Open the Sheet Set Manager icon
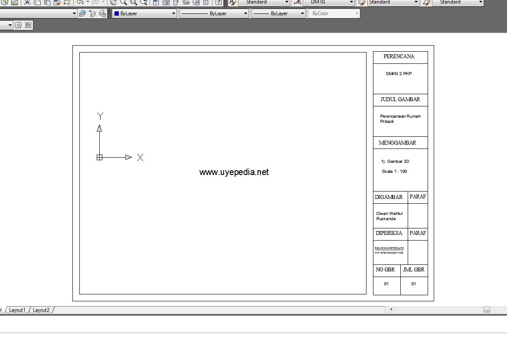Image resolution: width=507 pixels, height=340 pixels. 186,2
